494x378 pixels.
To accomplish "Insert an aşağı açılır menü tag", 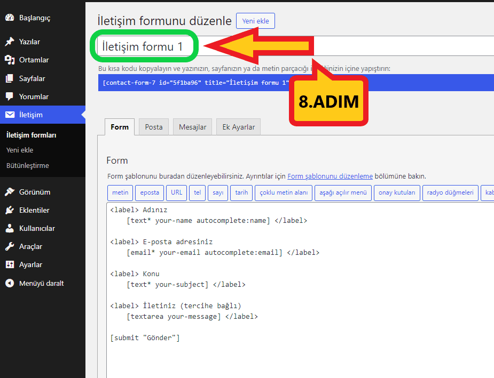I will click(343, 192).
